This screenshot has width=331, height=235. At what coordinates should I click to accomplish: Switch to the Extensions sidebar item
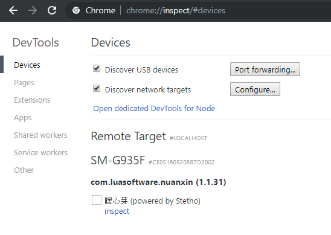(x=32, y=100)
